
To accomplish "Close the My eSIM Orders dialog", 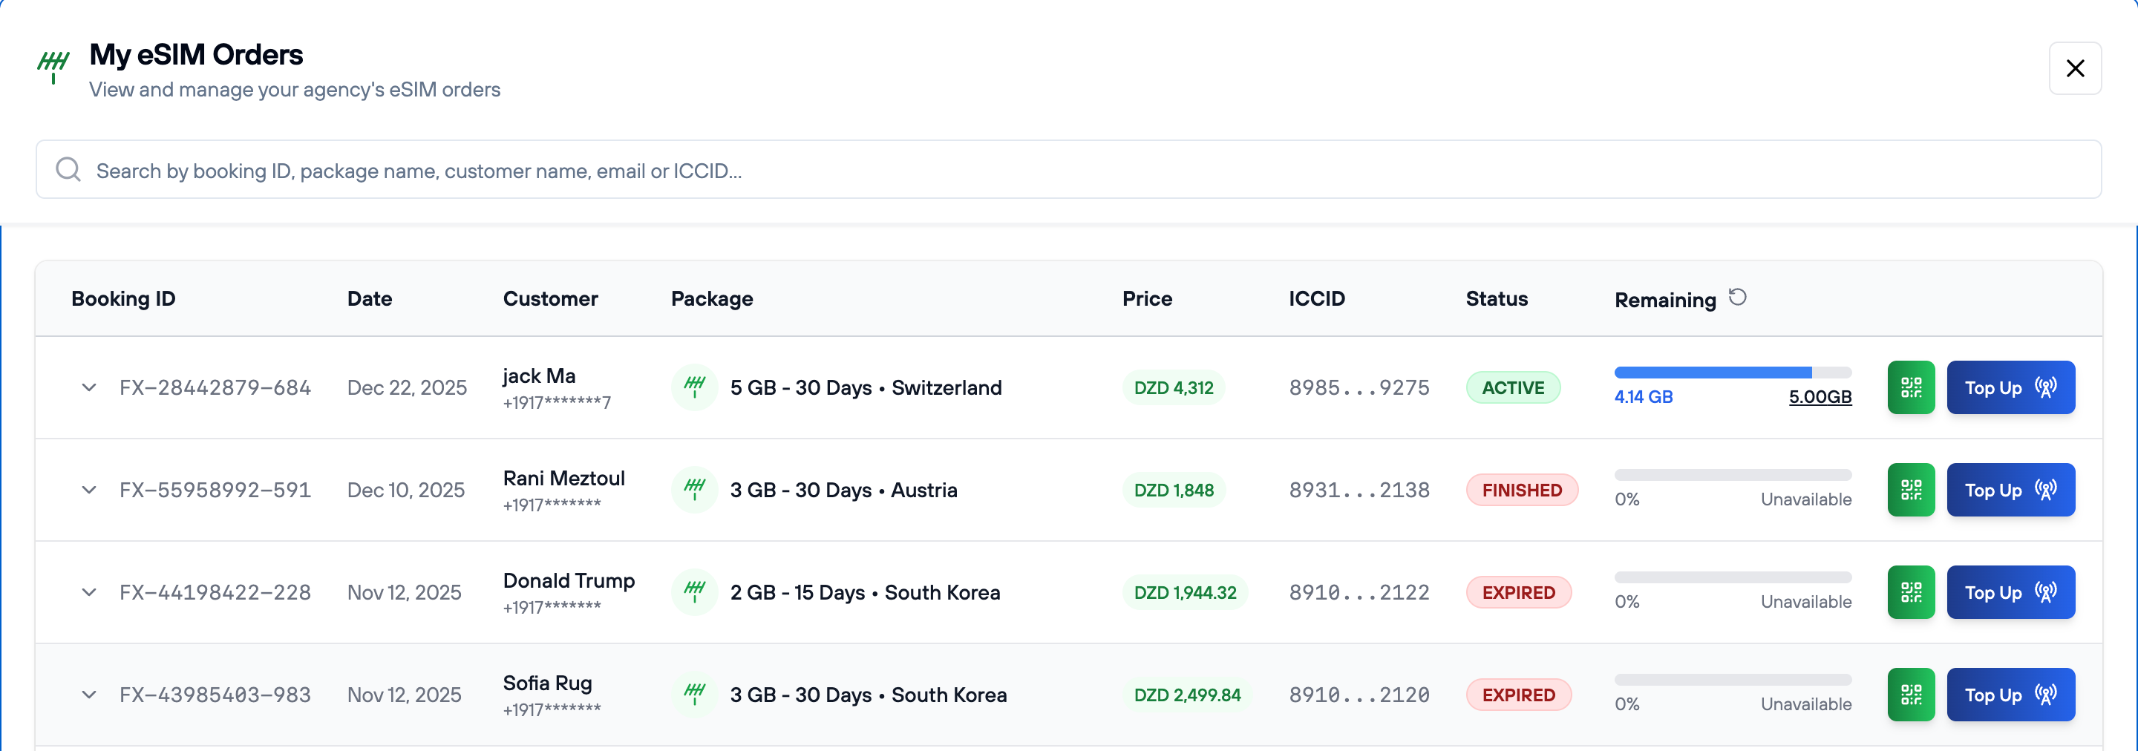I will (2075, 68).
